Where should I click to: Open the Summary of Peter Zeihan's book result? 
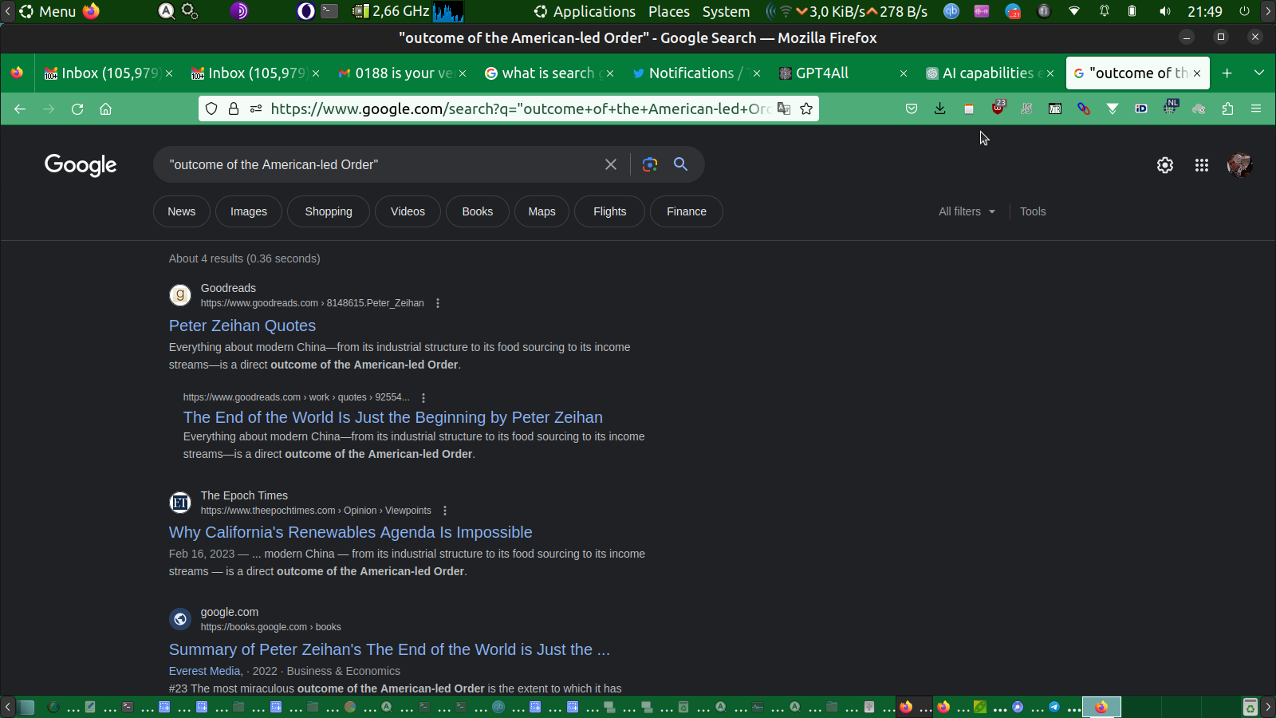click(389, 649)
